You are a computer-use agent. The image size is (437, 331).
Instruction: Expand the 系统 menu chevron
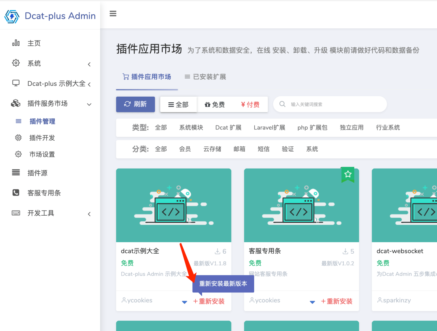tap(89, 64)
